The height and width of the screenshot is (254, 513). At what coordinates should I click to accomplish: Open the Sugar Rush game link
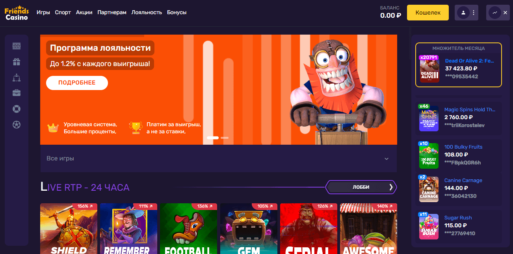pyautogui.click(x=458, y=217)
